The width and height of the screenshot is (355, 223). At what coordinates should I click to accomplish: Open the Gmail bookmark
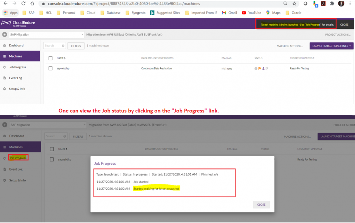230,13
